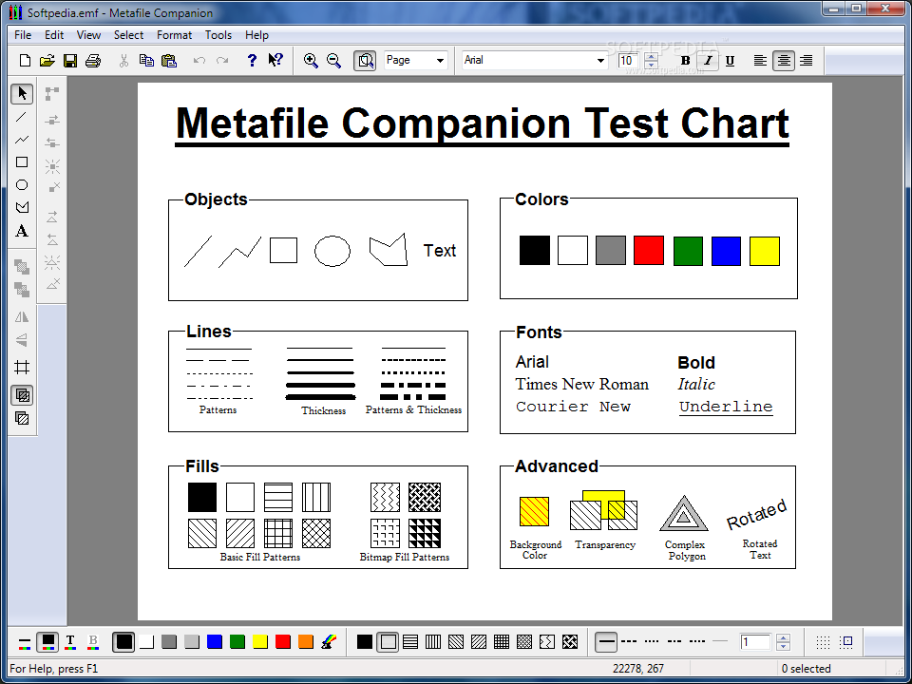912x684 pixels.
Task: Pick the blue swatch in bottom palette
Action: (x=215, y=641)
